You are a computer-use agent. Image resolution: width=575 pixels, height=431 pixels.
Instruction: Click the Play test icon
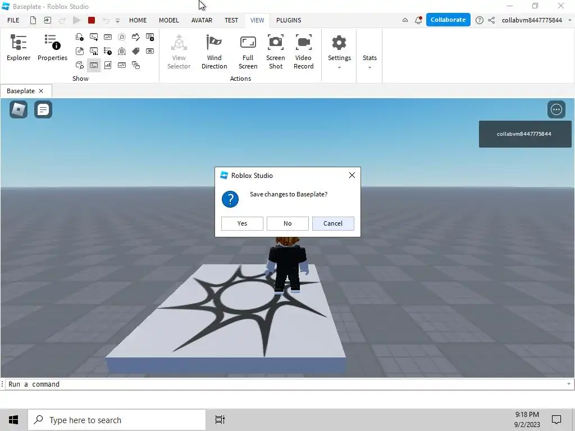[76, 20]
